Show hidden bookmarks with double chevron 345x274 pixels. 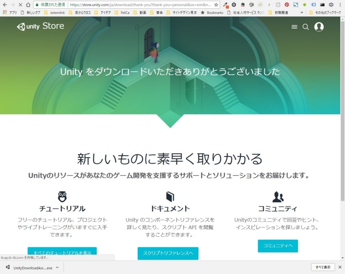pos(301,13)
